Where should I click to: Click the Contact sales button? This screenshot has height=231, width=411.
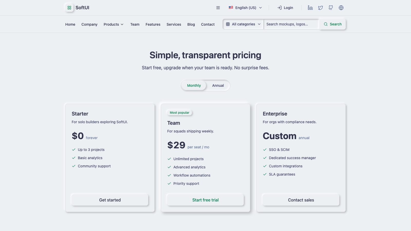coord(301,200)
